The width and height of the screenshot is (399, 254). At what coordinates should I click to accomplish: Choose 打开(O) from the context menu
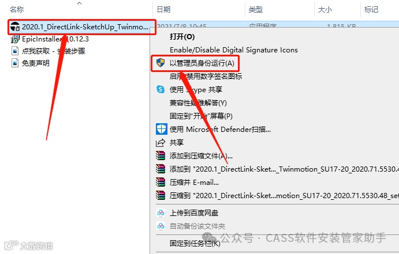tap(182, 37)
